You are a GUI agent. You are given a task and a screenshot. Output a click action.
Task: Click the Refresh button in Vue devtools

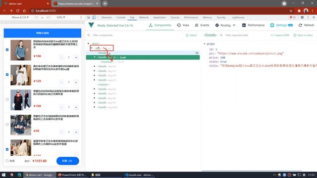(x=306, y=25)
